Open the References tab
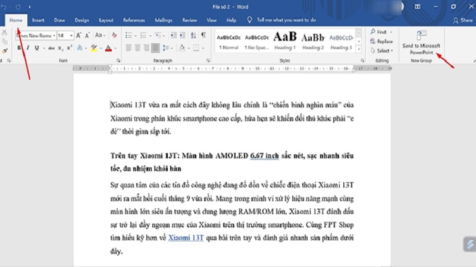 pyautogui.click(x=134, y=20)
